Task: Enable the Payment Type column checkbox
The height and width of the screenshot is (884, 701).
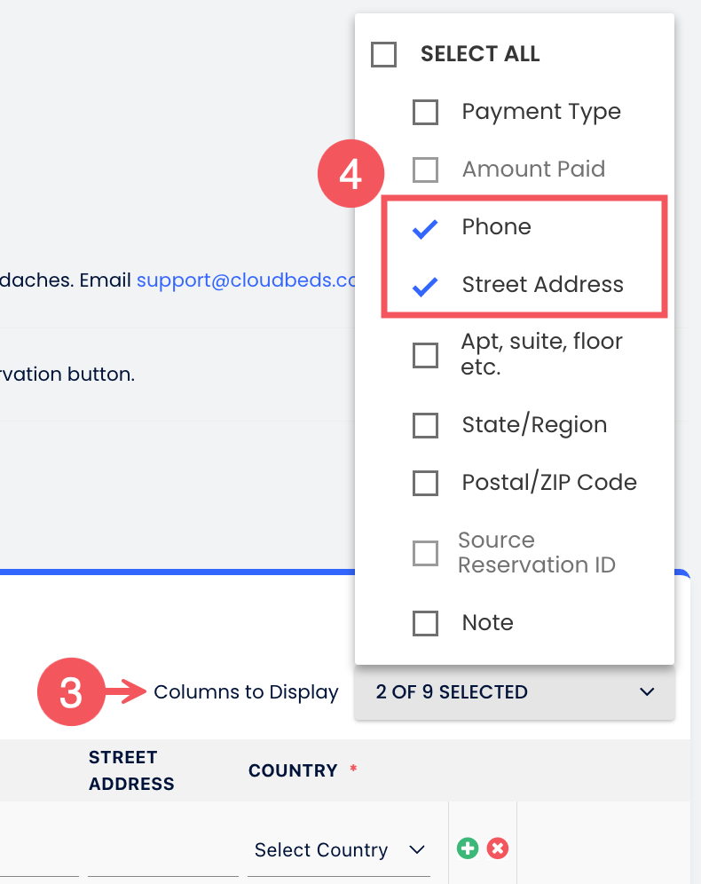Action: point(426,113)
